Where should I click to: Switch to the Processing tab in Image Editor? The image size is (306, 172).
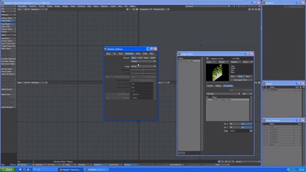pyautogui.click(x=228, y=86)
